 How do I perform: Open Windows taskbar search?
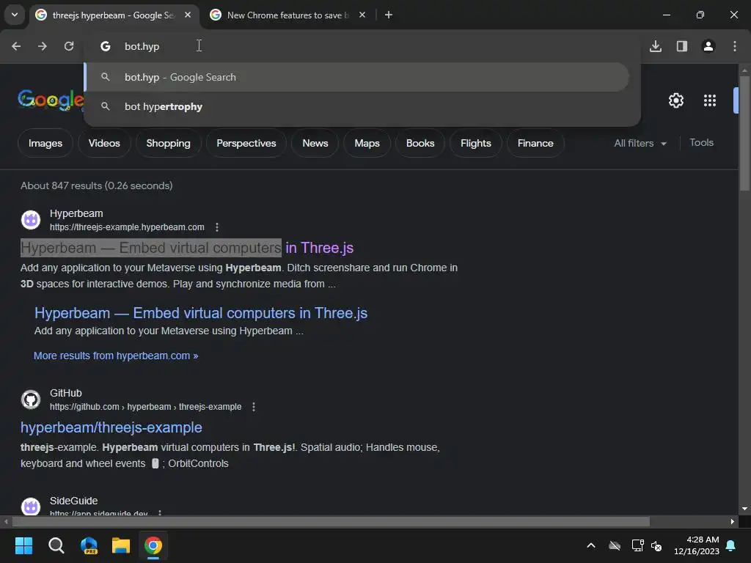pyautogui.click(x=56, y=545)
